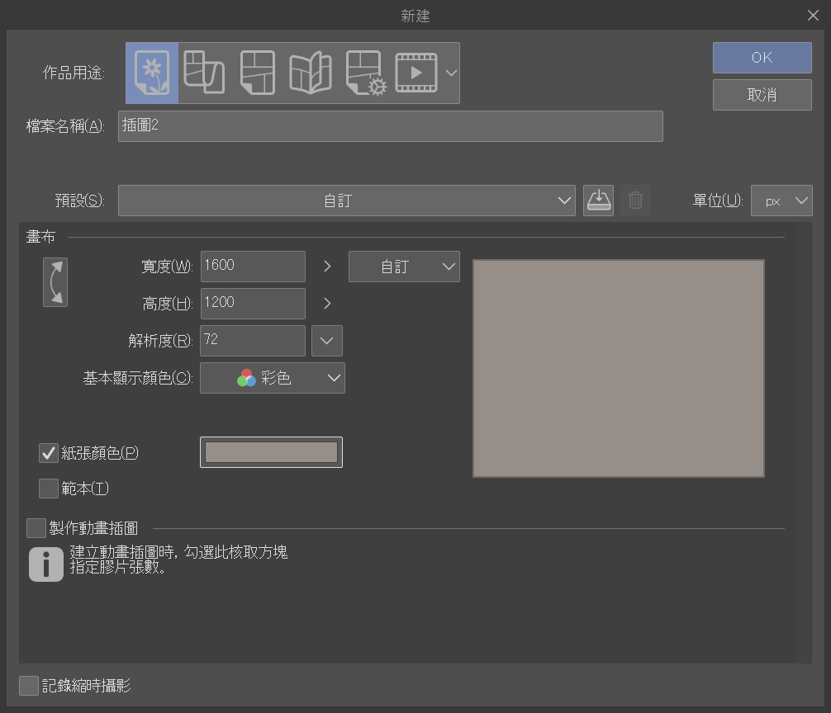Open the 單位 px unit dropdown

tap(781, 201)
